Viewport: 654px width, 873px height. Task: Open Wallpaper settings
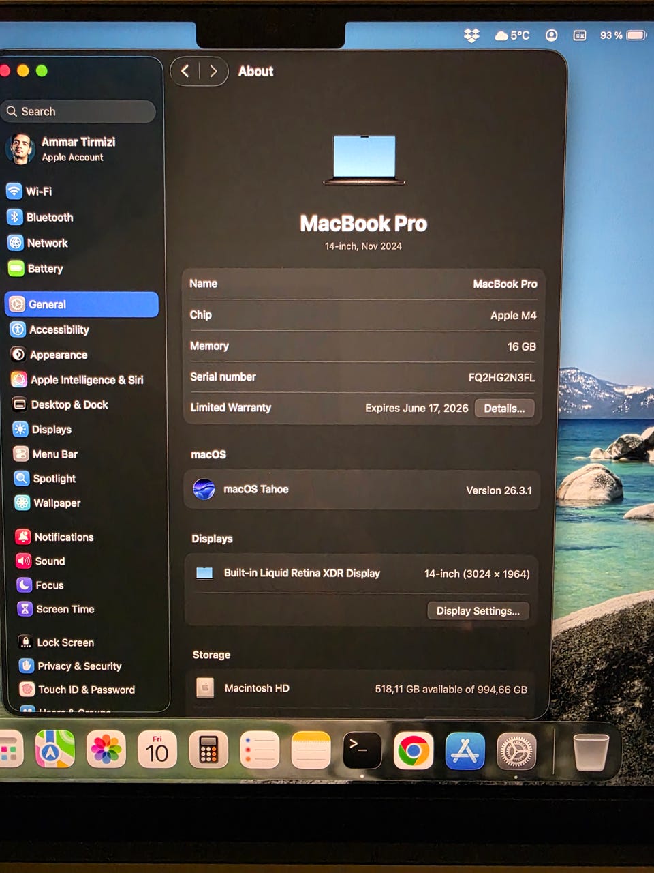point(48,503)
